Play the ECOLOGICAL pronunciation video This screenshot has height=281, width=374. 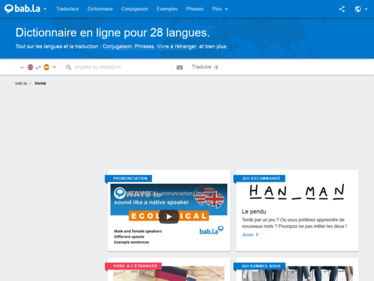click(x=169, y=216)
